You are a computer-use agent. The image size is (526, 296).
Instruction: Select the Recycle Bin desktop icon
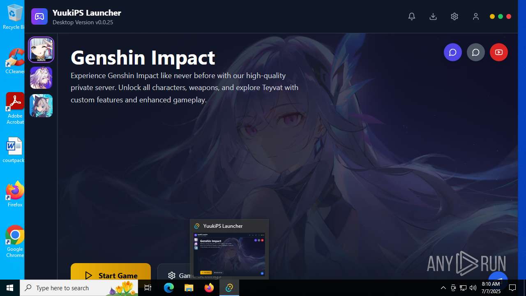(14, 17)
